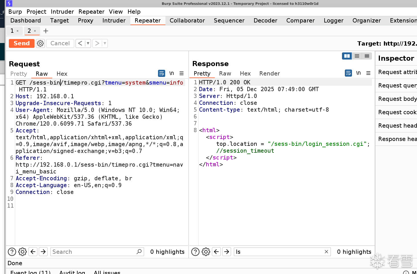The width and height of the screenshot is (417, 274).
Task: Toggle non-printable characters in Response viewer
Action: 359,73
